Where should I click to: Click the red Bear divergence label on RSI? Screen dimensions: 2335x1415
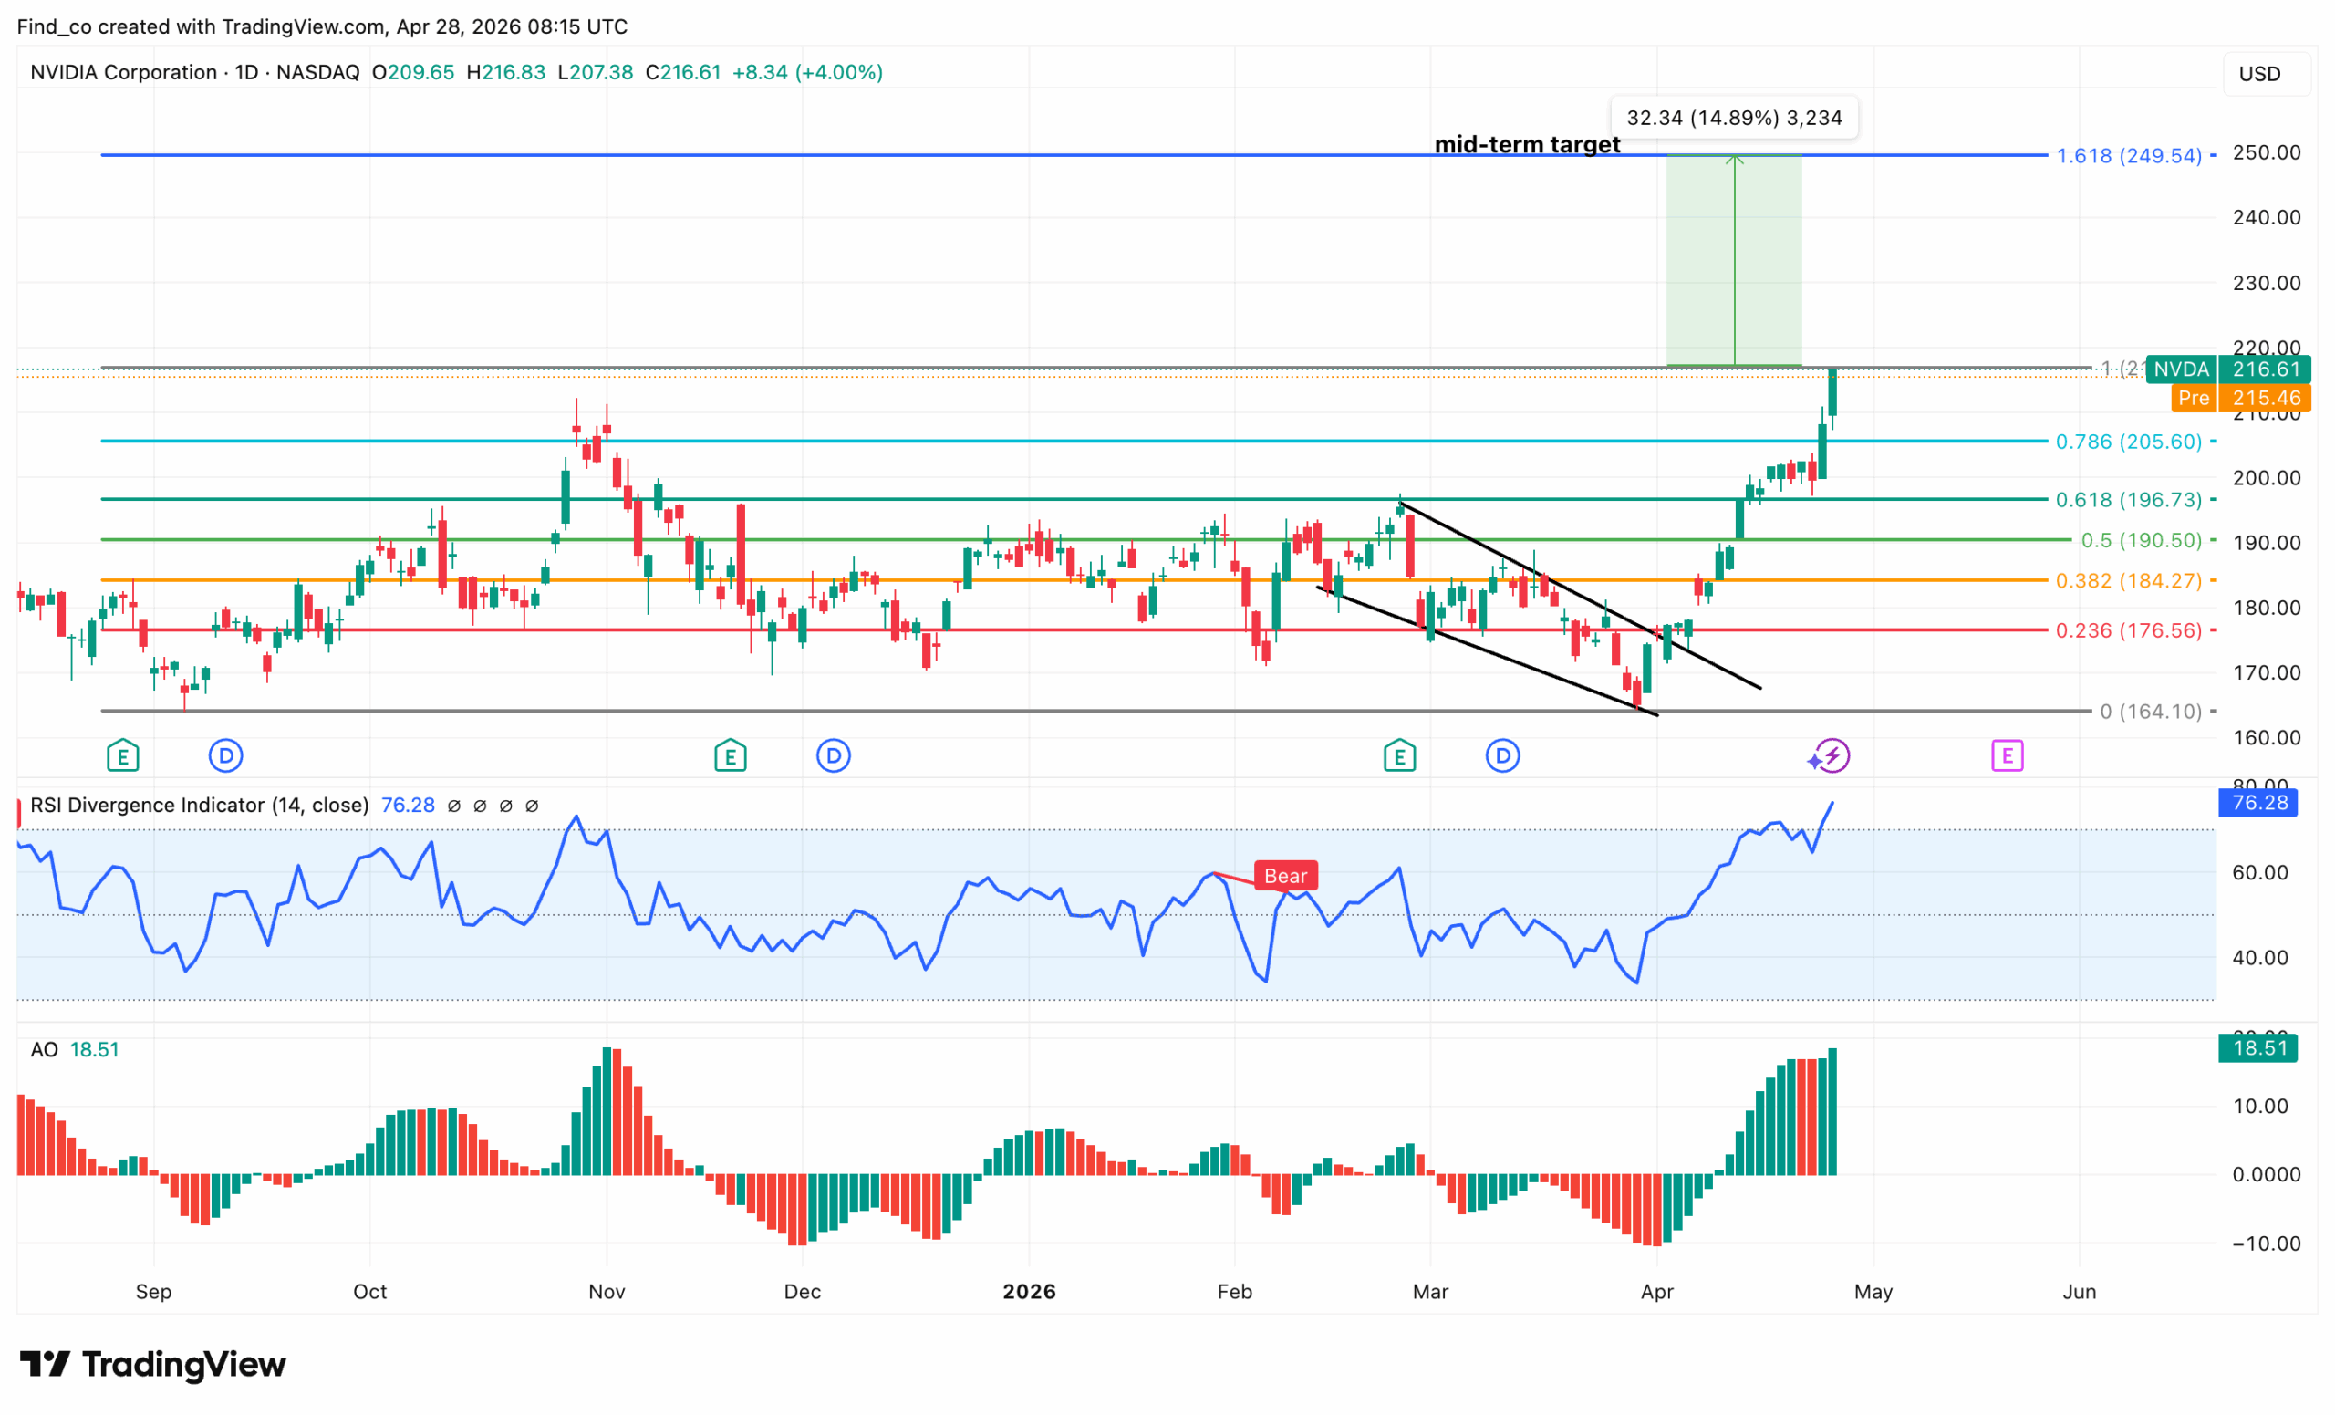click(1285, 876)
